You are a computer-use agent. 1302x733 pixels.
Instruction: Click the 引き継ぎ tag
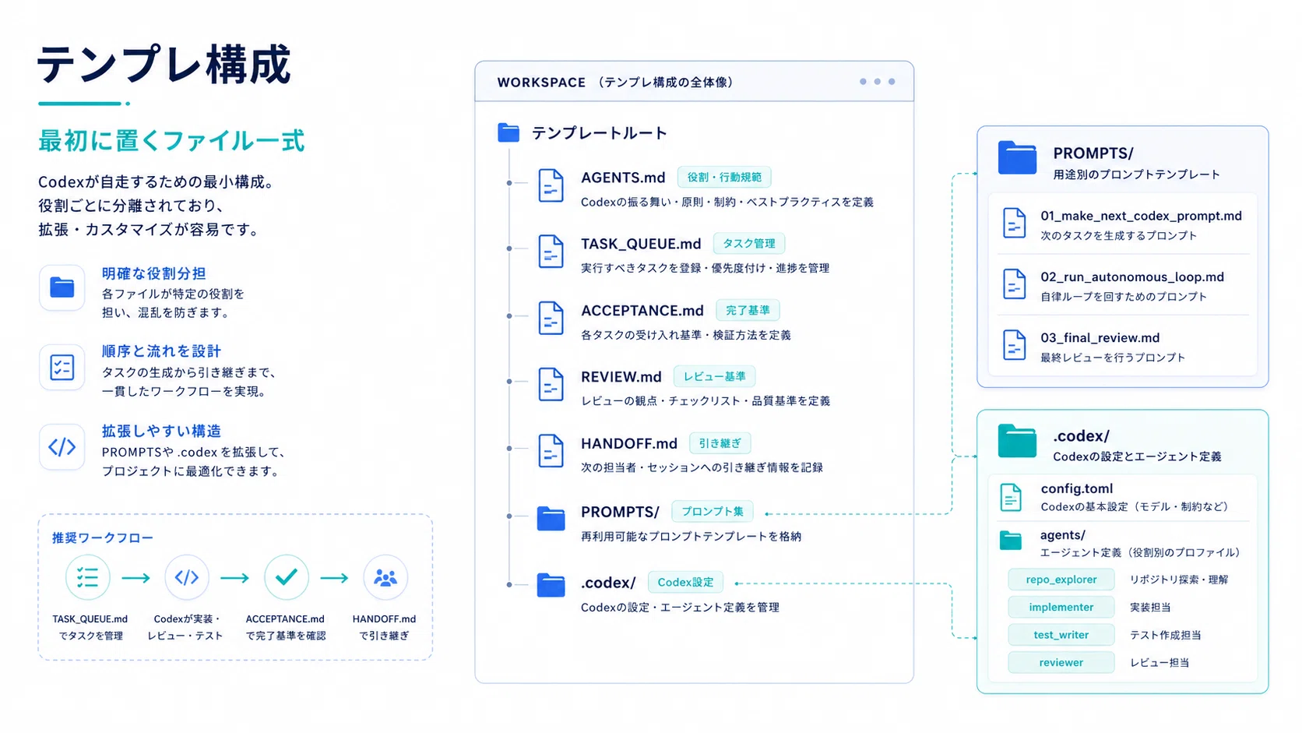coord(720,443)
